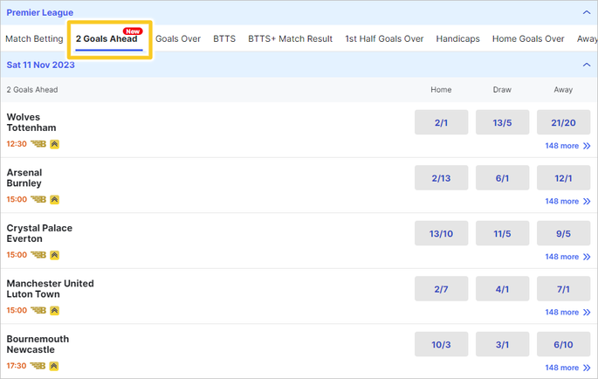Click the bet builder icon for Arsenal v Burnley
This screenshot has width=598, height=379.
click(38, 199)
